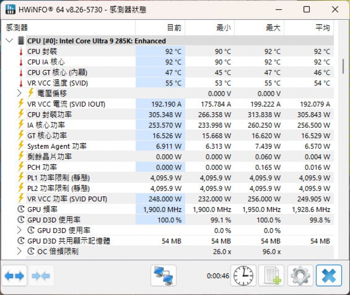This screenshot has width=350, height=295.
Task: Click the 感測器 column header
Action: [68, 28]
